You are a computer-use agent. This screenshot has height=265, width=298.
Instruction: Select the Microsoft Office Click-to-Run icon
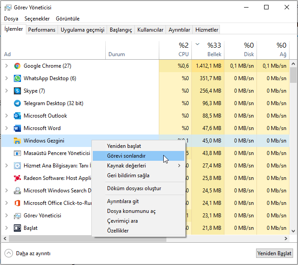click(x=17, y=203)
